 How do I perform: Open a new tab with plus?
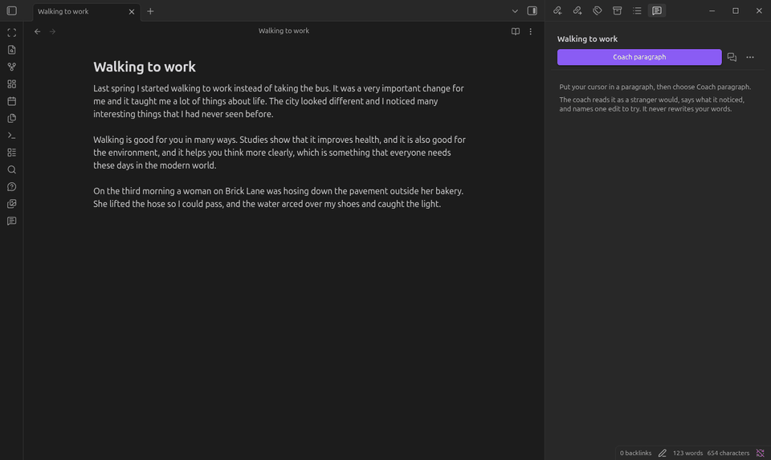point(150,11)
